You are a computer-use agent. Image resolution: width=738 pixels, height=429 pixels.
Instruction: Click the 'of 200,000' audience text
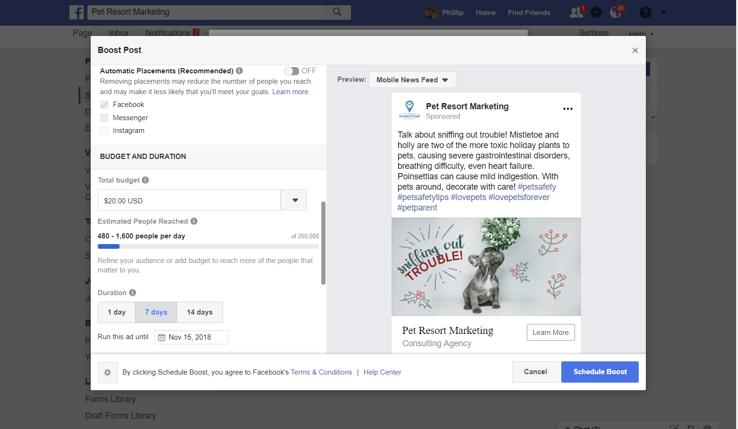[305, 236]
